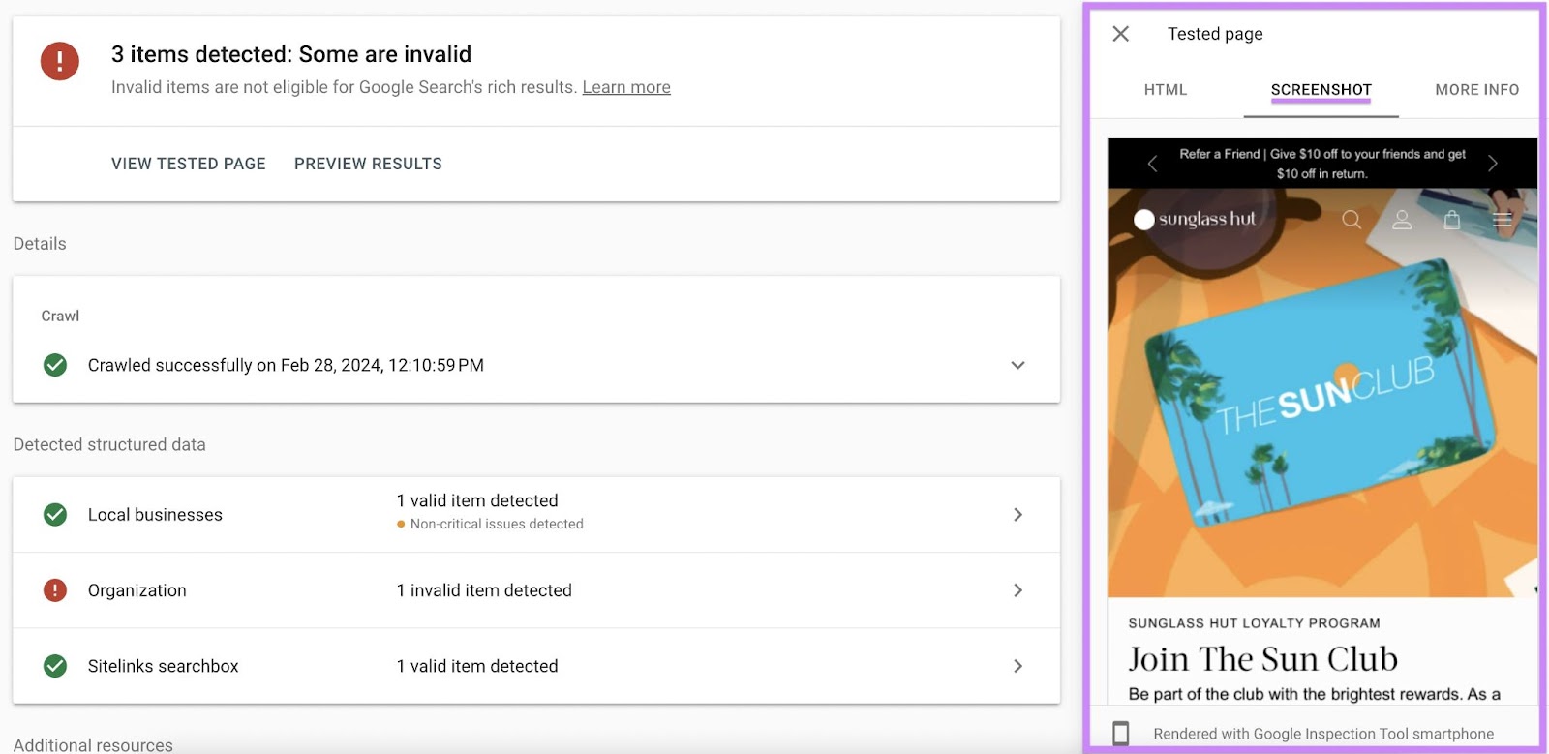Click the smartphone icon in footer

[1121, 734]
